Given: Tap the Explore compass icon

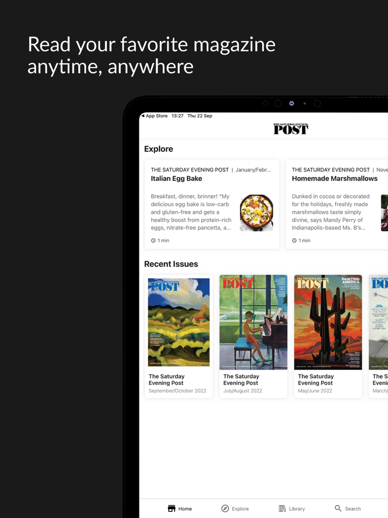Looking at the screenshot, I should 225,509.
